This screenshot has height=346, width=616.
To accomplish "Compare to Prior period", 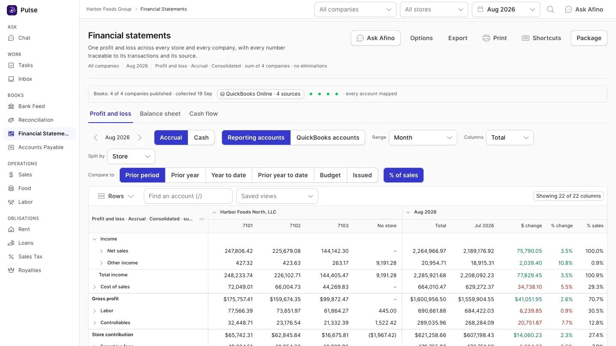I will pos(142,175).
